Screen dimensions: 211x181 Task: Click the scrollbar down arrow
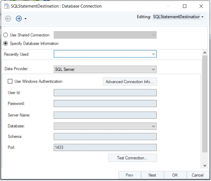coord(205,166)
